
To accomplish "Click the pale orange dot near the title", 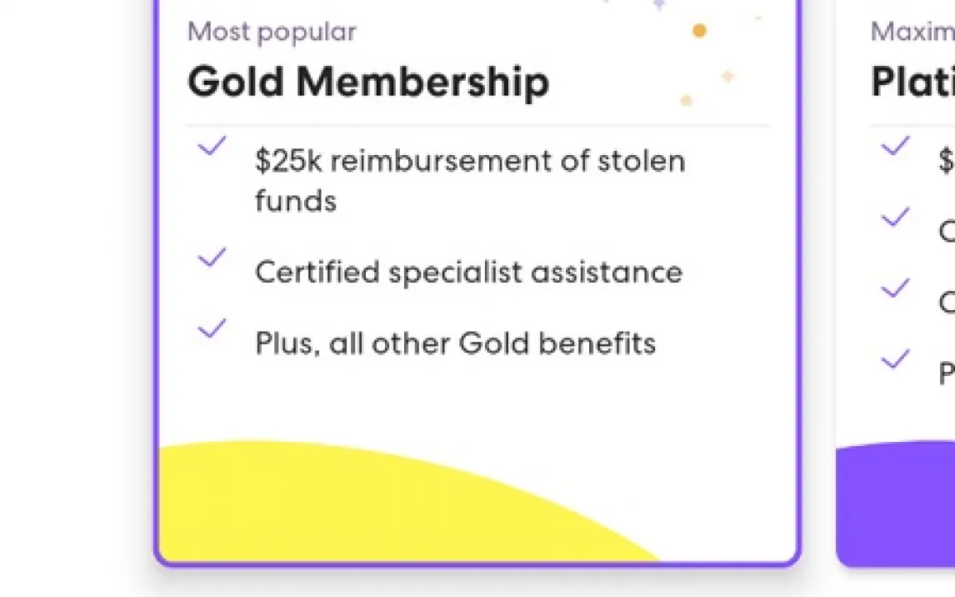I will [x=686, y=101].
